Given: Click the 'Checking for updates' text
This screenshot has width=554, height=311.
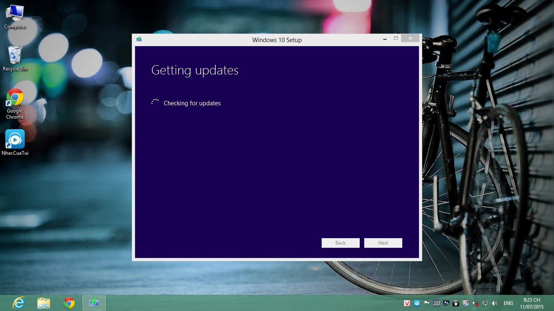Looking at the screenshot, I should (x=192, y=103).
